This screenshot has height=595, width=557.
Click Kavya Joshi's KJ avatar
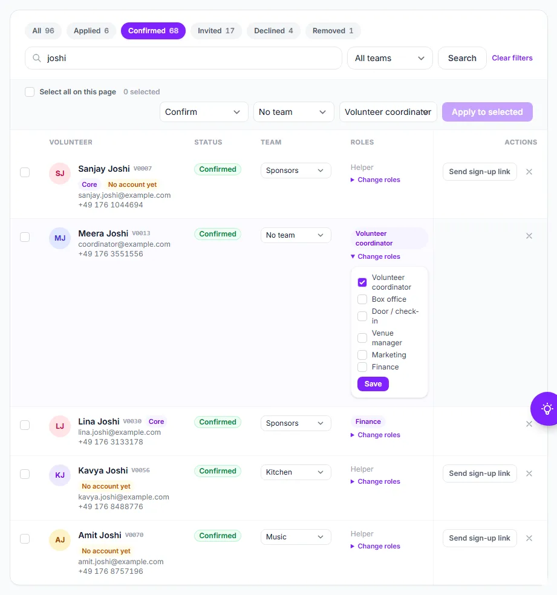point(60,475)
